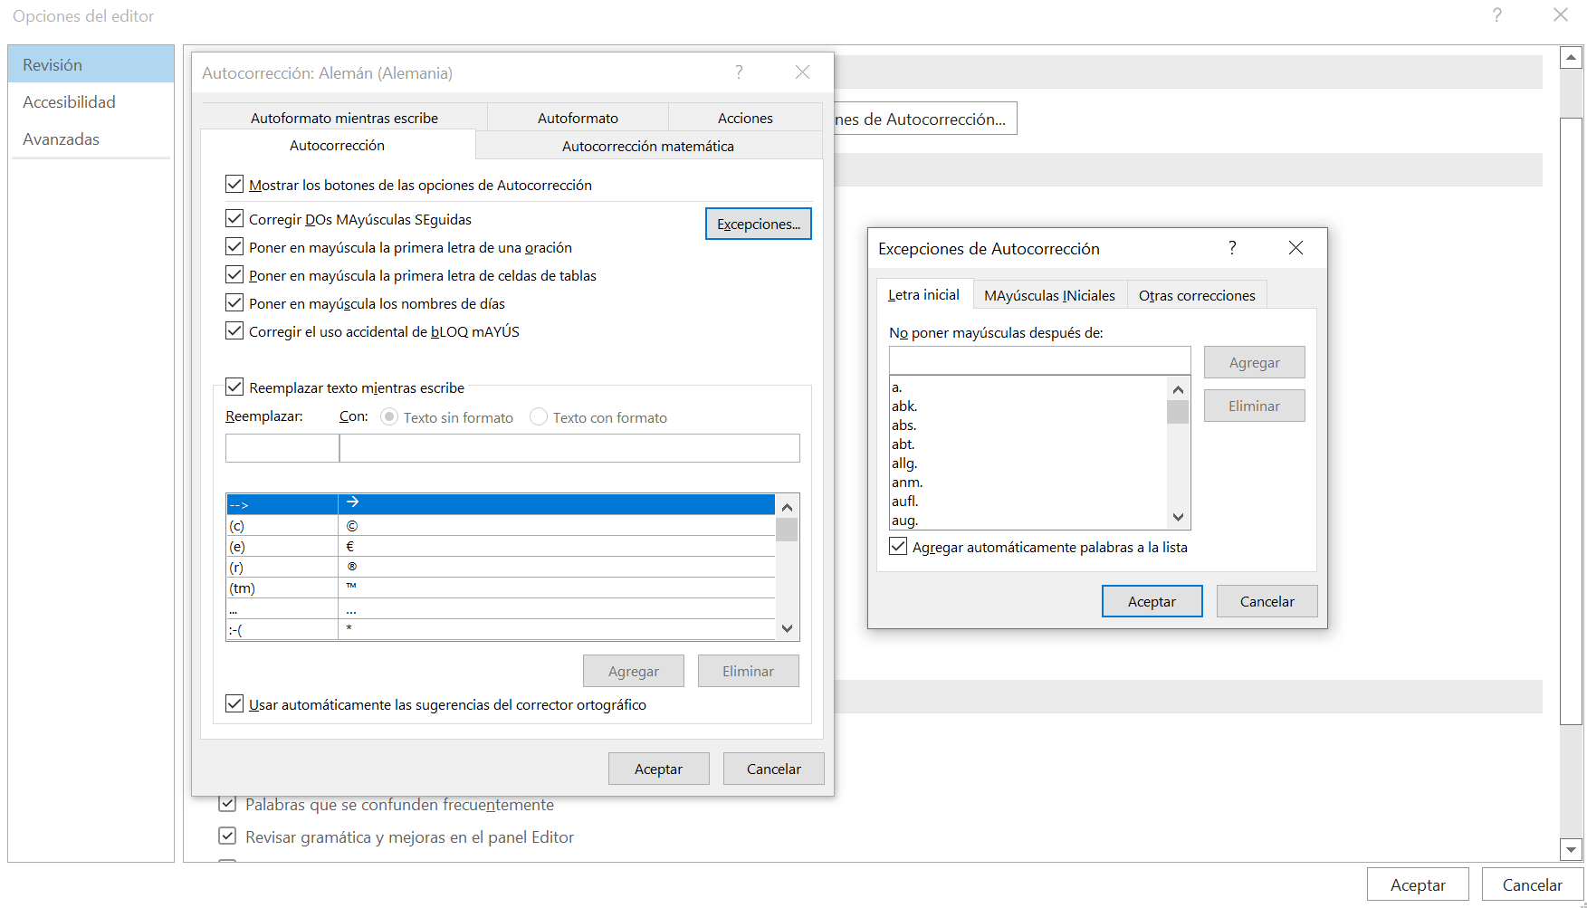Toggle Palabras que se confunden frecuentemente checkbox
This screenshot has width=1587, height=908.
pyautogui.click(x=227, y=804)
